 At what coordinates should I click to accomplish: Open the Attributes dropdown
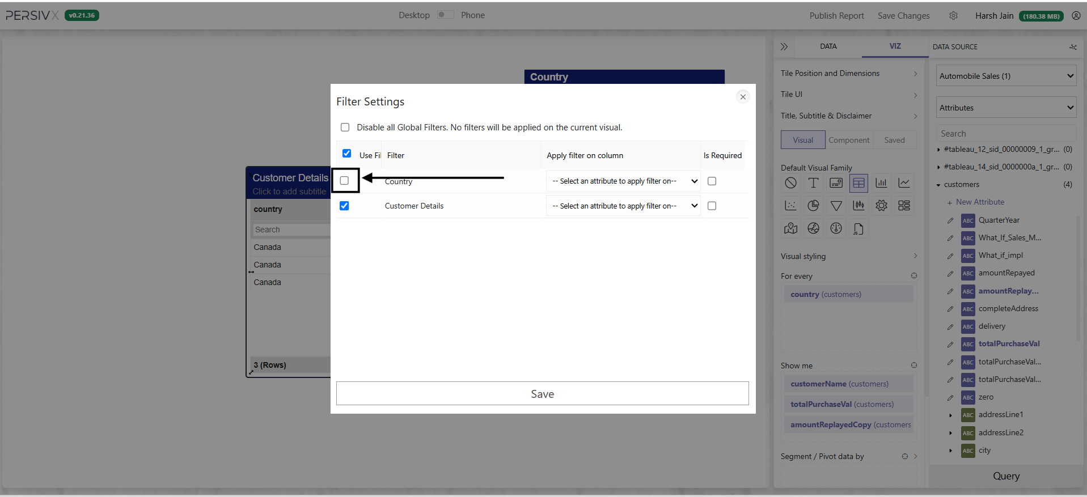click(1006, 108)
